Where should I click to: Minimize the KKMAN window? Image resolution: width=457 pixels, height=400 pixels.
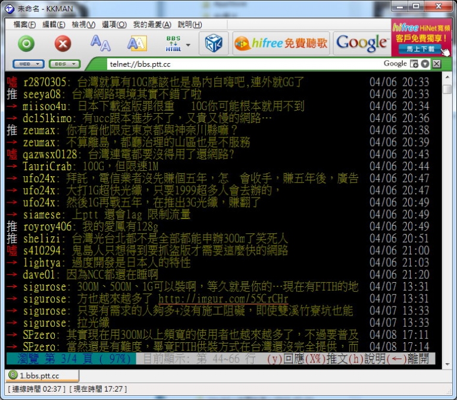click(x=400, y=6)
